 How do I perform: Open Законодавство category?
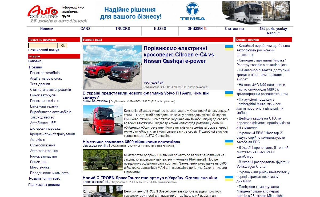click(42, 117)
